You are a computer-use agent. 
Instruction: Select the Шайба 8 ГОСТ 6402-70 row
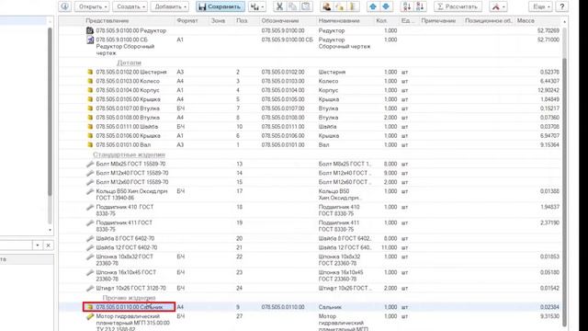point(311,238)
